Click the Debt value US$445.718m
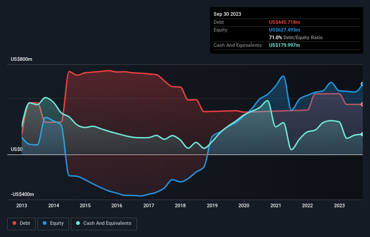 pos(284,22)
